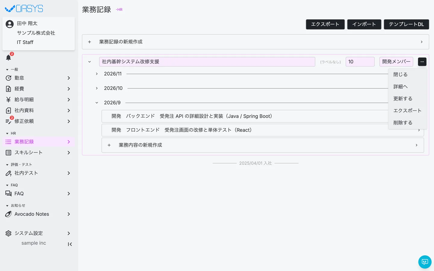Click the FAQ chat bubbles icon
Viewport: 434px width, 271px height.
[x=8, y=194]
